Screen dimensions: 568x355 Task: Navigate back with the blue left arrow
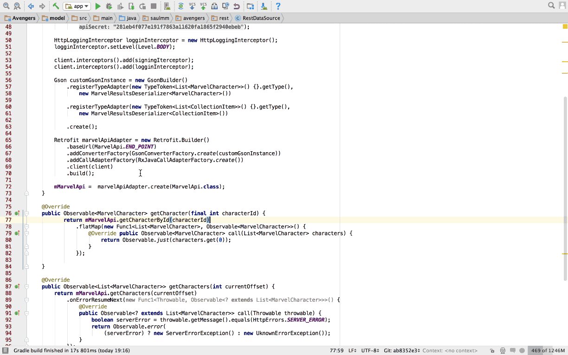tap(31, 6)
